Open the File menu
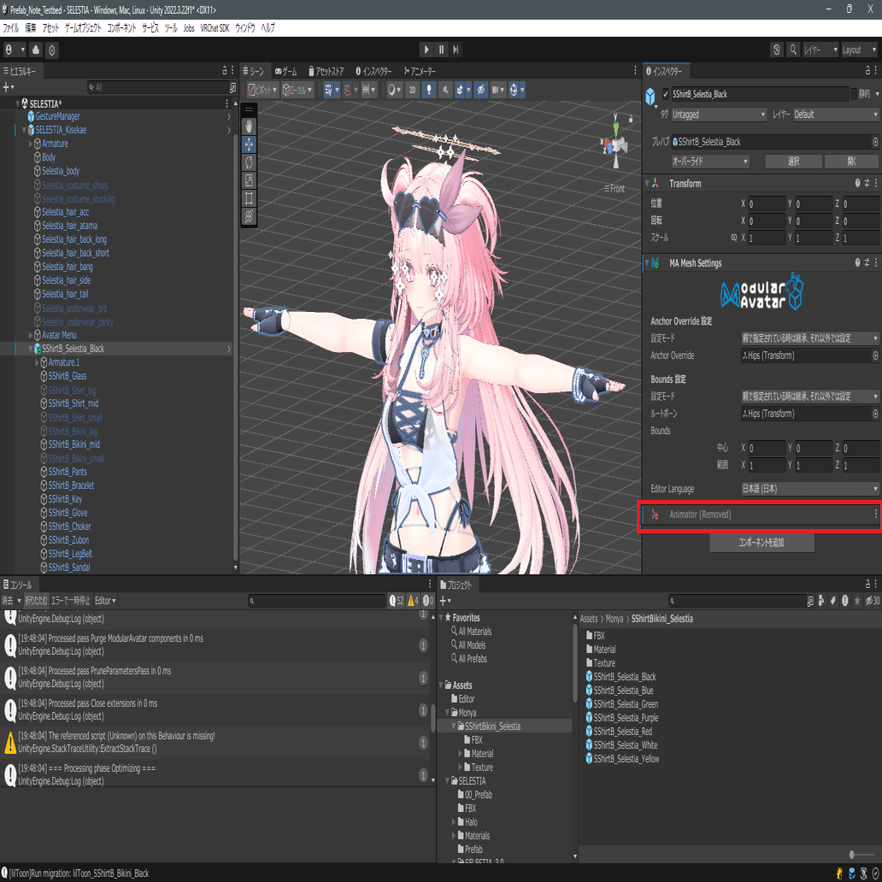 [x=11, y=28]
